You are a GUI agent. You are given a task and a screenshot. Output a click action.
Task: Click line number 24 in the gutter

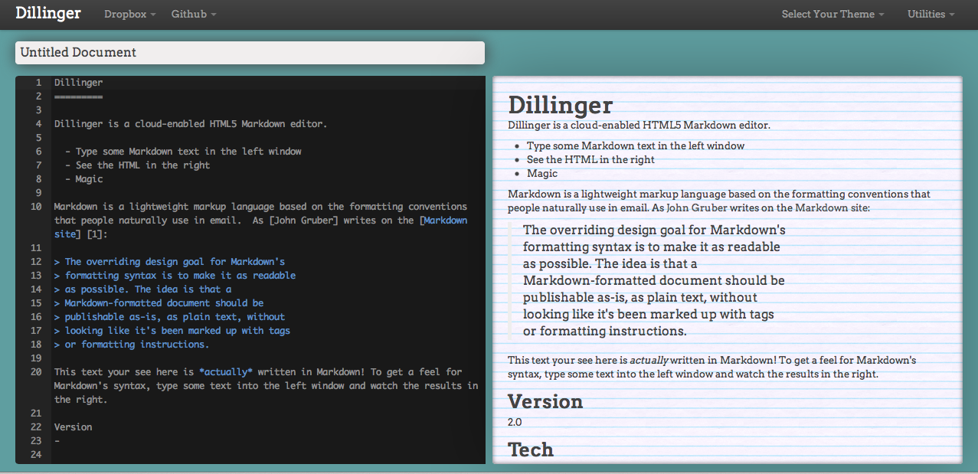pos(36,454)
